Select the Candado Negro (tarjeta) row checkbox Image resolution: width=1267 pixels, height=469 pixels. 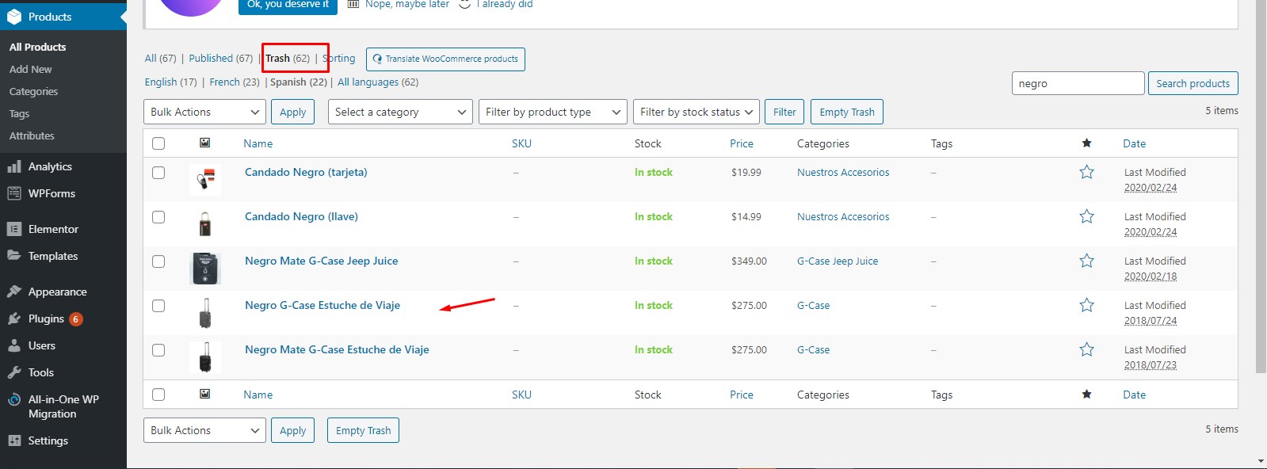point(158,173)
